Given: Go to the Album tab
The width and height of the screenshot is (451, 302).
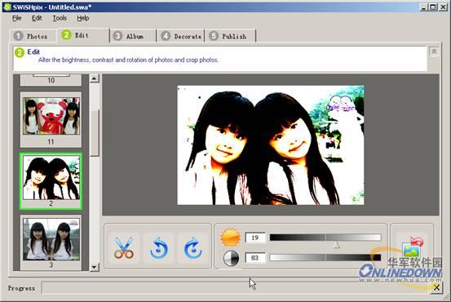Looking at the screenshot, I should point(133,36).
